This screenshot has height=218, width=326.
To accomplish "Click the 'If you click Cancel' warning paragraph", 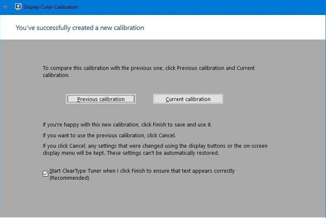I will tap(155, 146).
